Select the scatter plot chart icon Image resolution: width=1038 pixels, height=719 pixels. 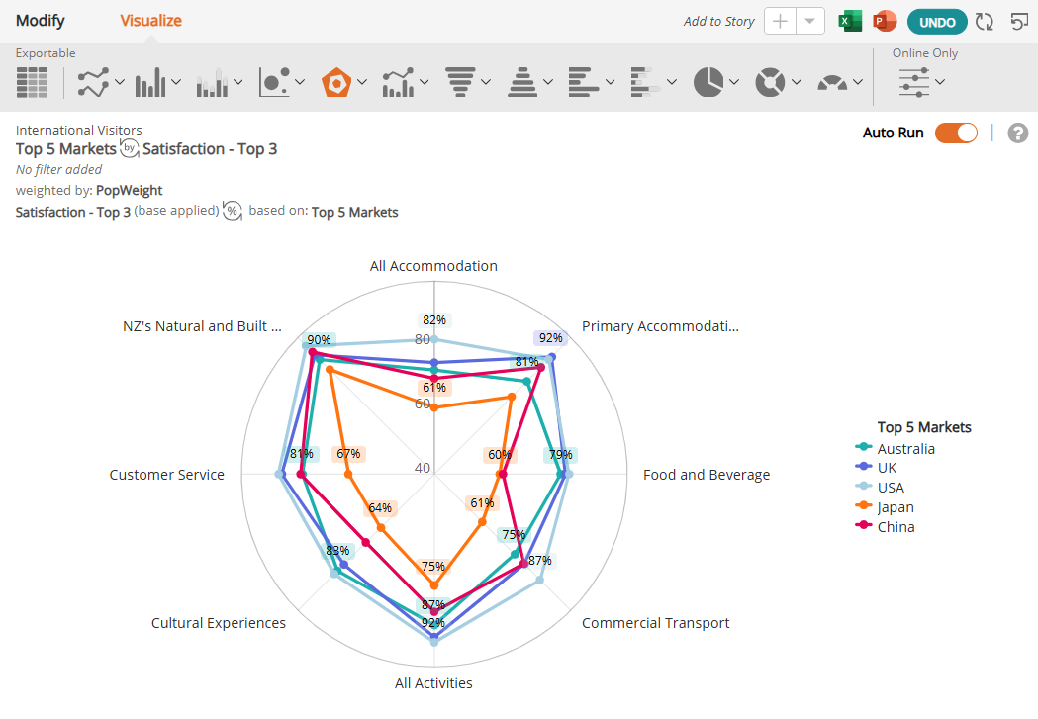(x=275, y=83)
